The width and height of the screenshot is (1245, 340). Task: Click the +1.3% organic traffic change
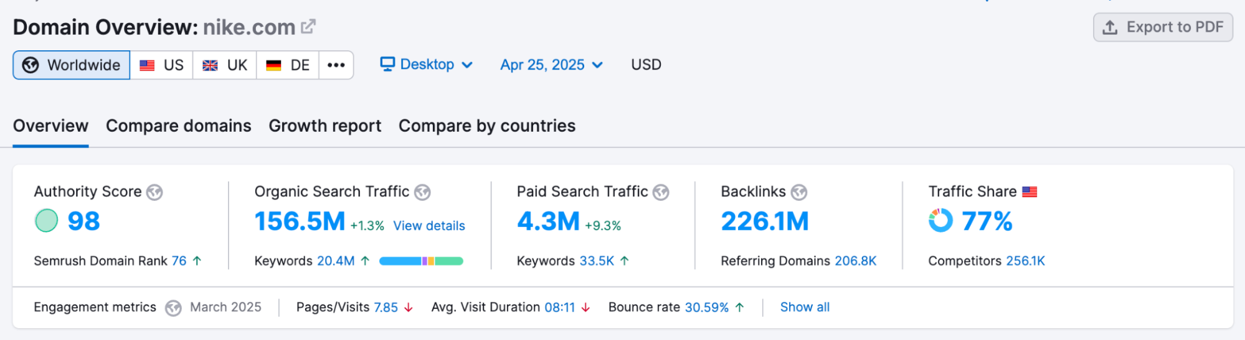(x=367, y=226)
